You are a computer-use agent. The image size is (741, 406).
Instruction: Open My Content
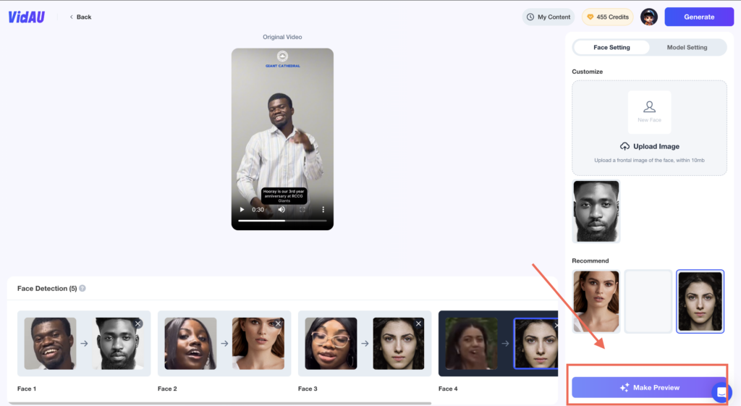pyautogui.click(x=549, y=17)
